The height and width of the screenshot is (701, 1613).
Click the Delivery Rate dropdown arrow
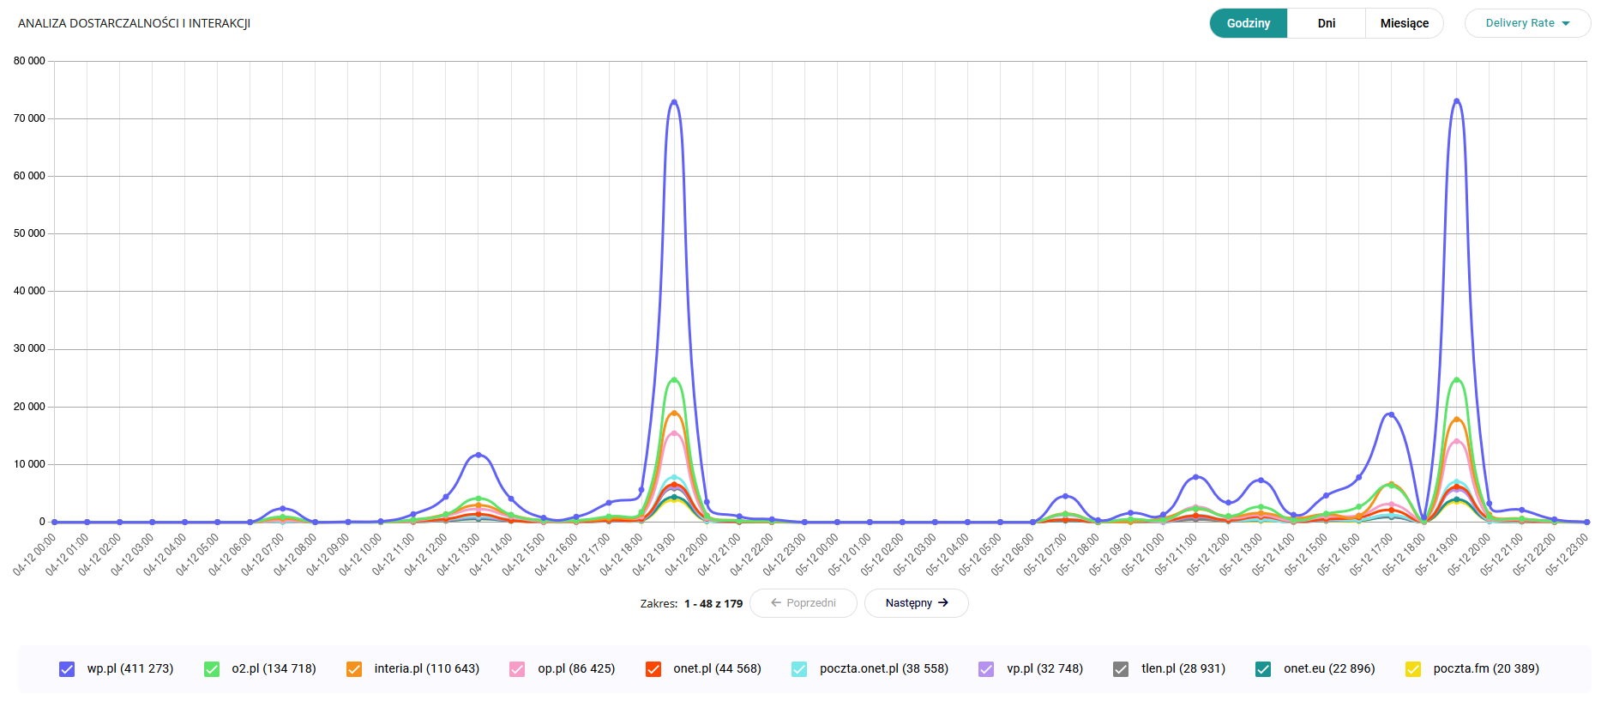(1566, 24)
